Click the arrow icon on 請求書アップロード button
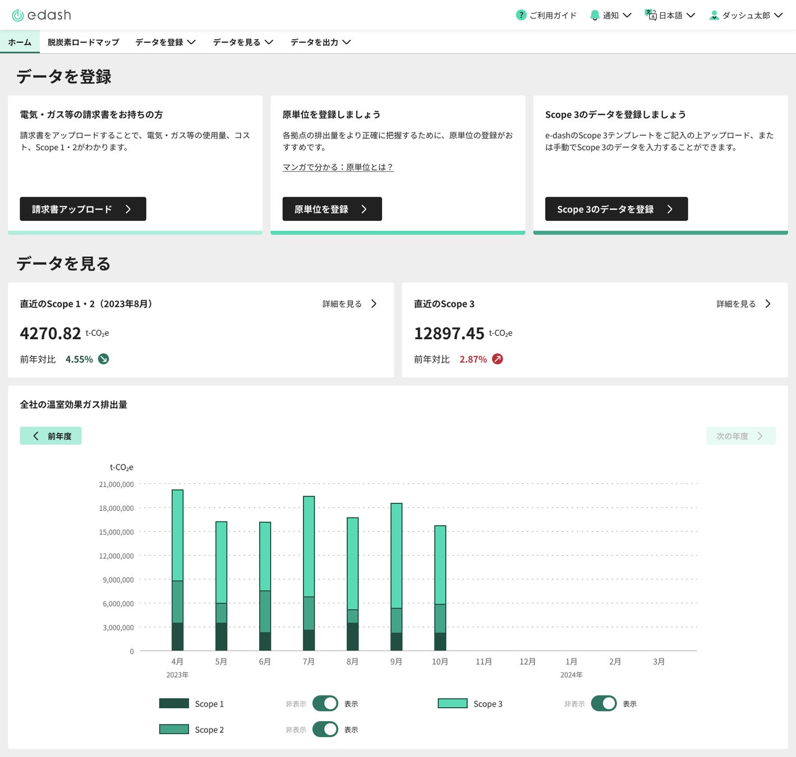Image resolution: width=796 pixels, height=757 pixels. (x=128, y=209)
